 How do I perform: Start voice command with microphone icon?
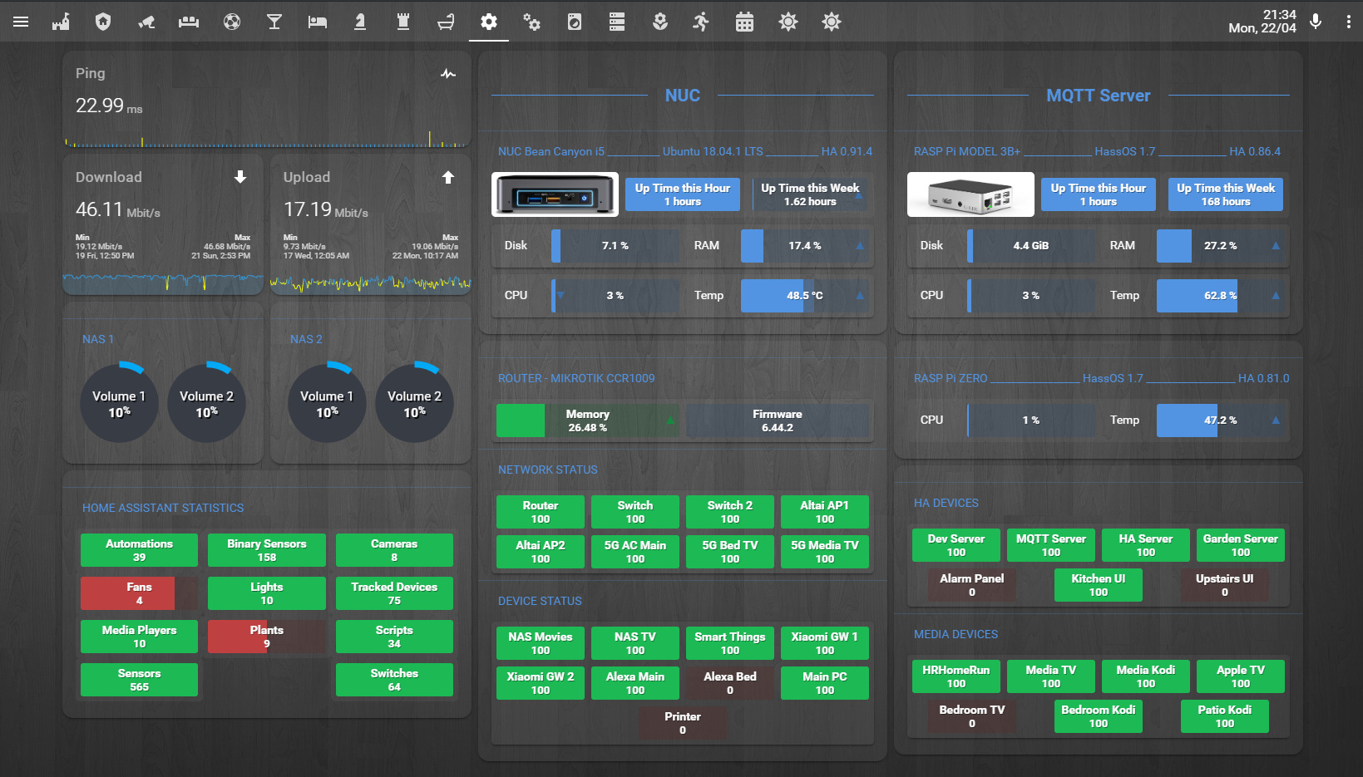coord(1316,22)
